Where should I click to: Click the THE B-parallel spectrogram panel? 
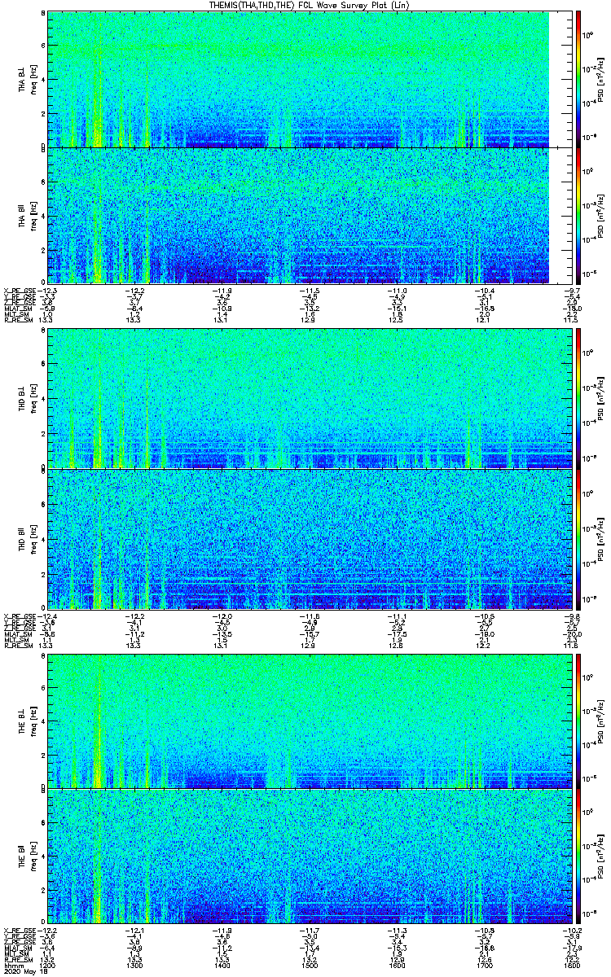pyautogui.click(x=309, y=856)
